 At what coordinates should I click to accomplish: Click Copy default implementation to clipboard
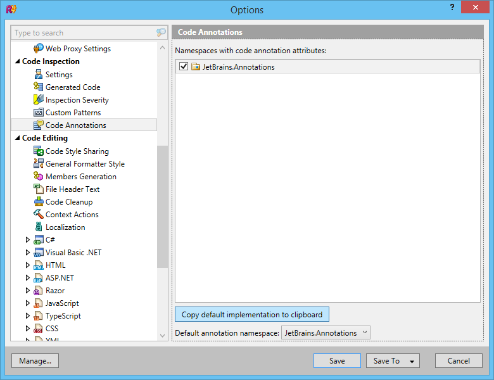[252, 315]
